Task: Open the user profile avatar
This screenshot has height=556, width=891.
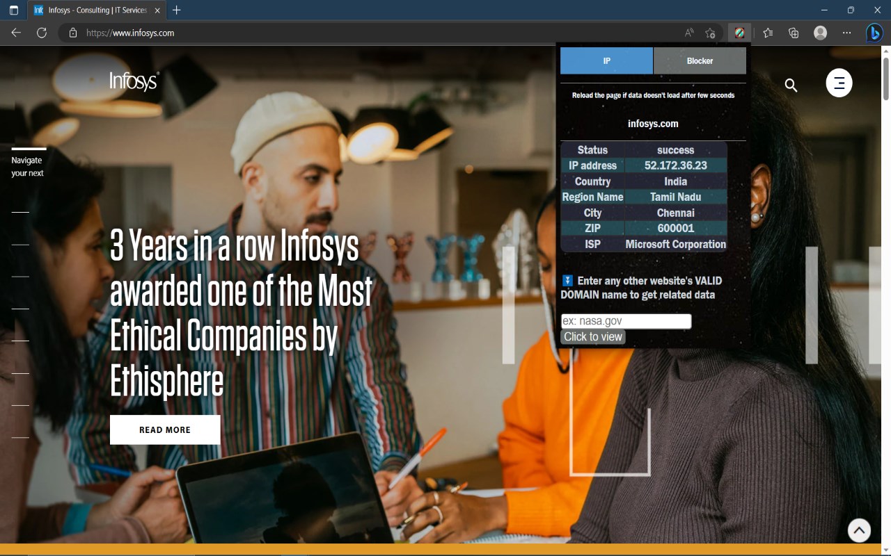Action: [820, 33]
